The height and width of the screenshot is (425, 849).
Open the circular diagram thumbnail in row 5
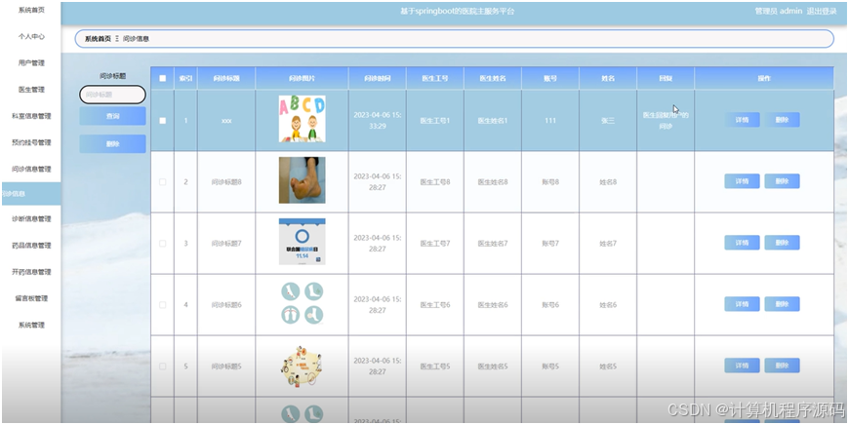click(x=303, y=366)
